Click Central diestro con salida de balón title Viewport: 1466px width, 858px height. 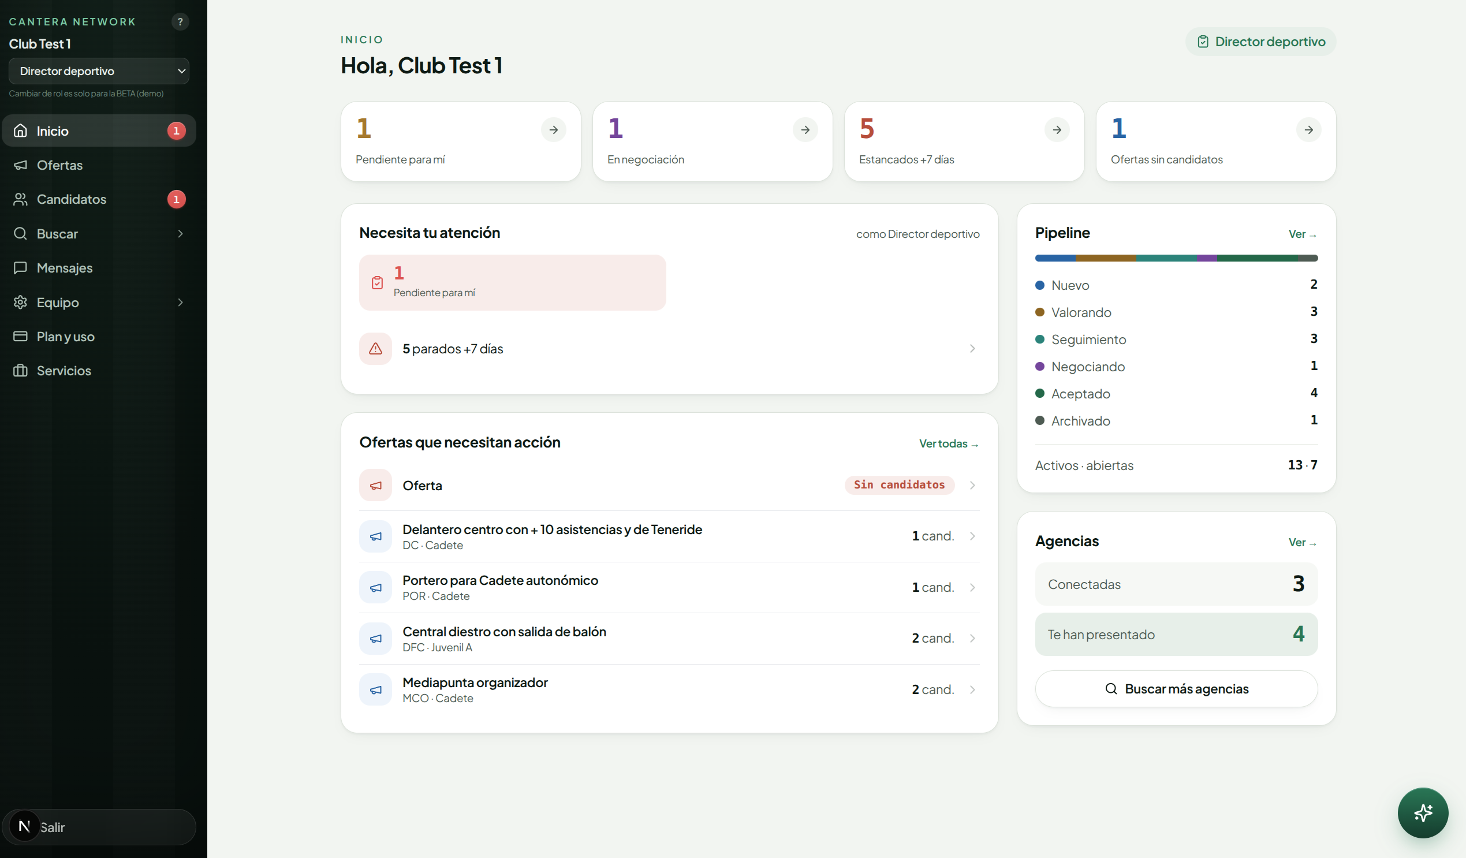[x=504, y=632]
